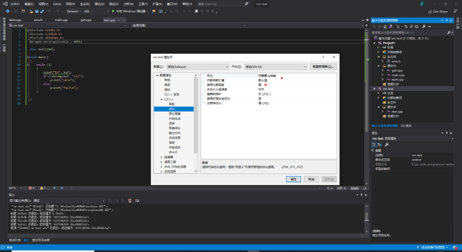Switch to the main.cpp editor tab

tap(61, 20)
